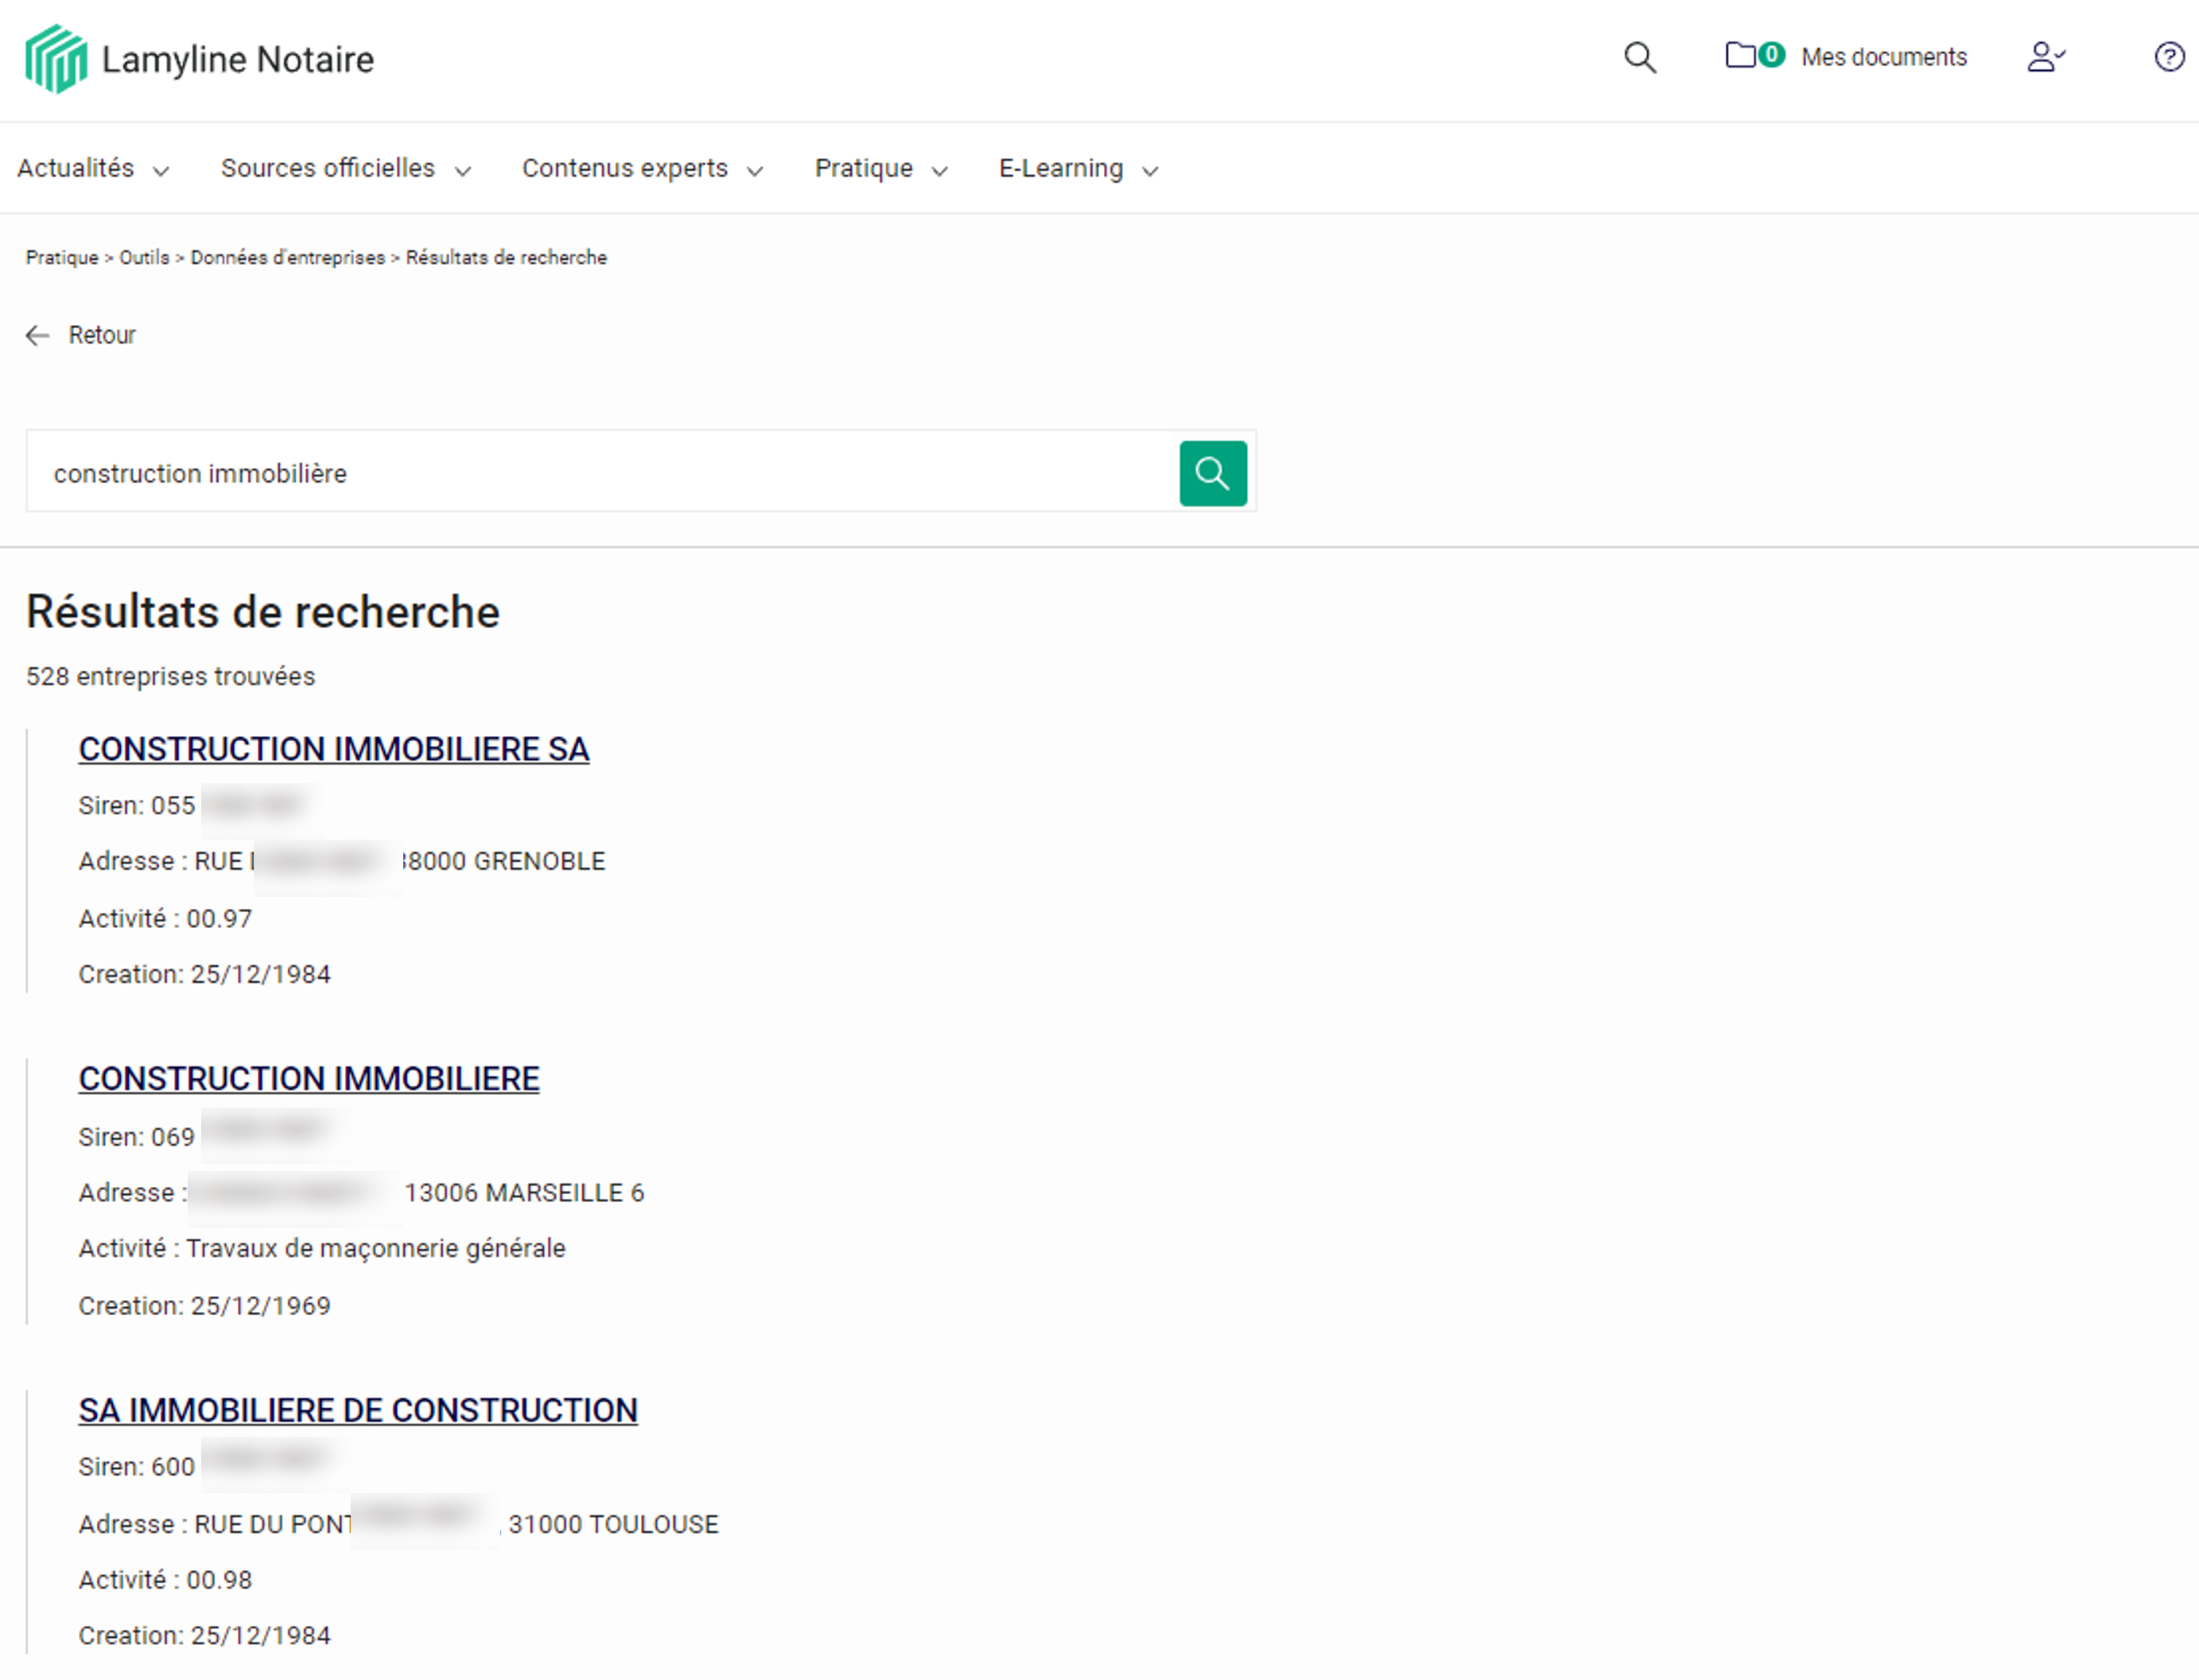2199x1680 pixels.
Task: Open CONSTRUCTION IMMOBILIERE SA result
Action: 333,749
